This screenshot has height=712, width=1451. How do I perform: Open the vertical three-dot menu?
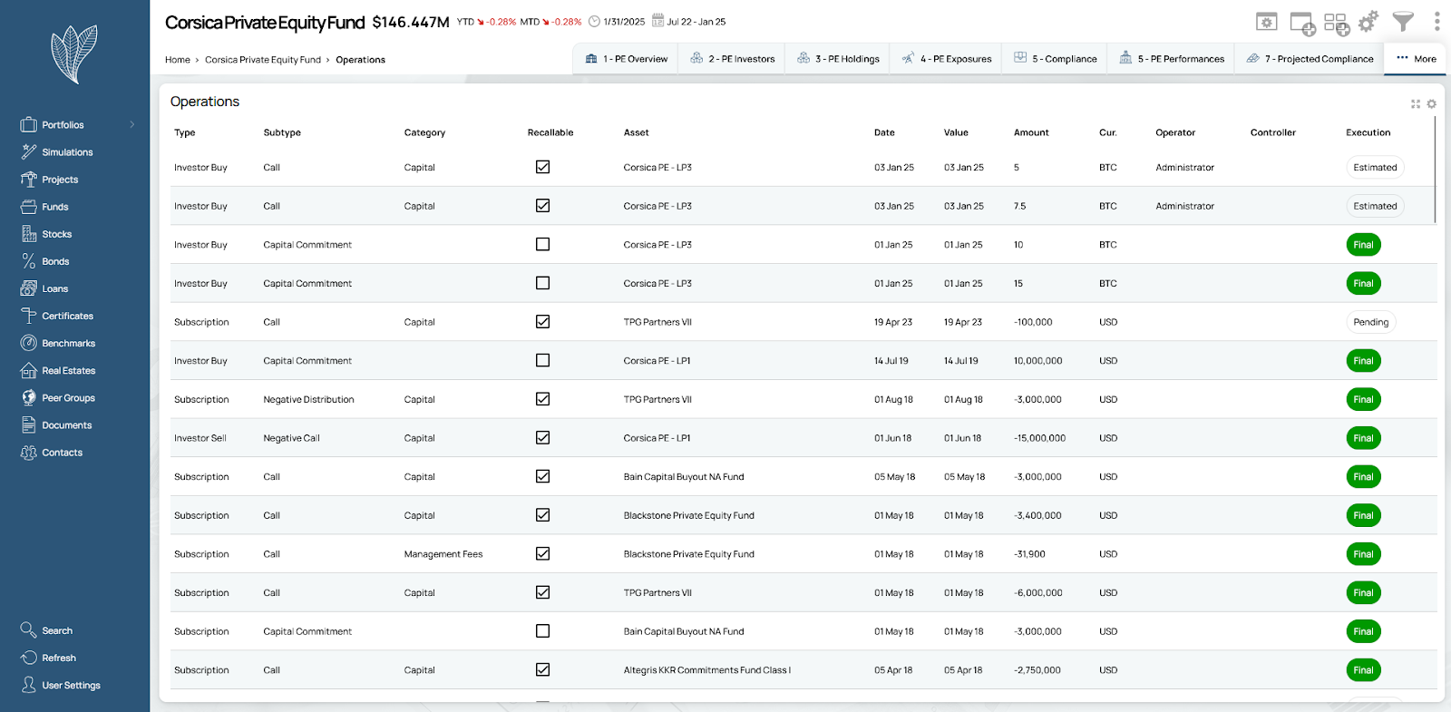pos(1436,22)
